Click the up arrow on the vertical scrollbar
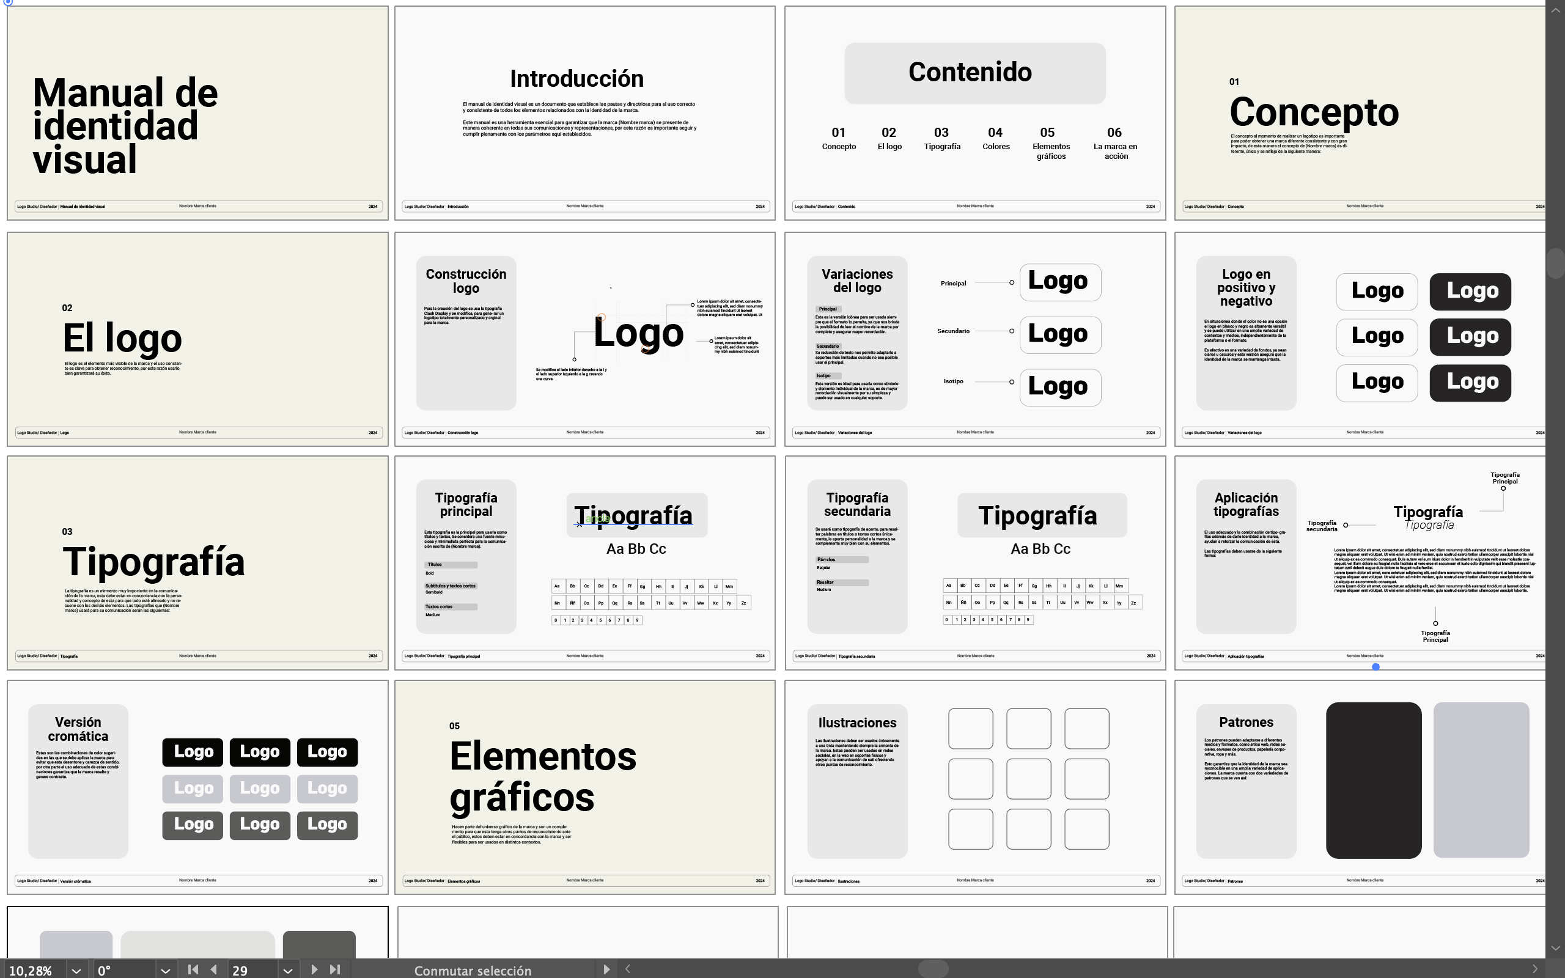 [x=1556, y=10]
